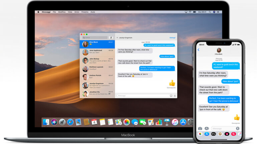Click the microphone dictation icon on Mac

pyautogui.click(x=175, y=95)
